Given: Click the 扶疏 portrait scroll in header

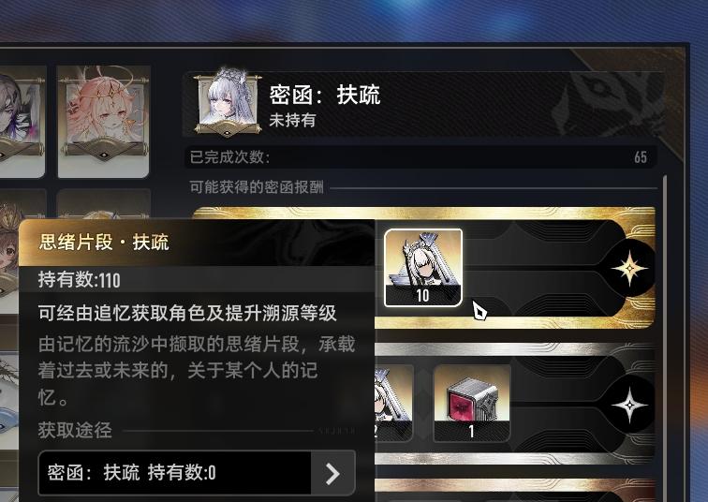Looking at the screenshot, I should (x=228, y=103).
